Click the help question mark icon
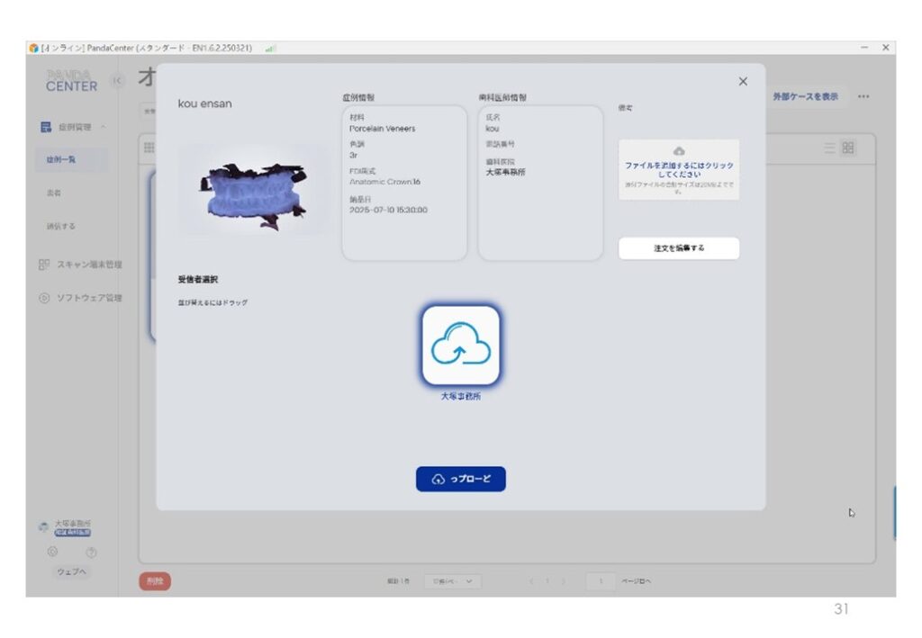The height and width of the screenshot is (638, 922). pyautogui.click(x=91, y=552)
